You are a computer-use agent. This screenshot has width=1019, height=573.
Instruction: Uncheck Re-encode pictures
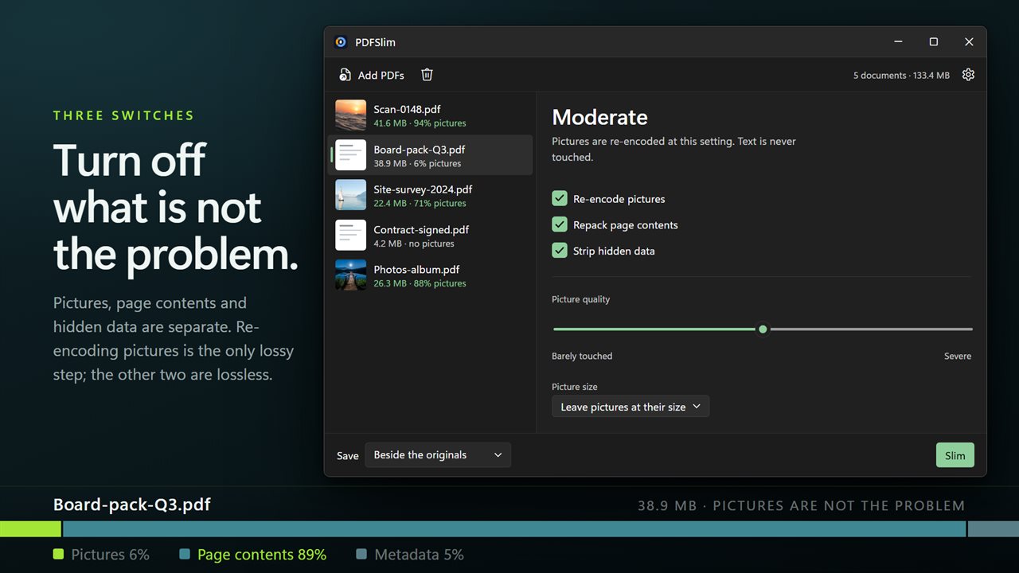pyautogui.click(x=560, y=199)
